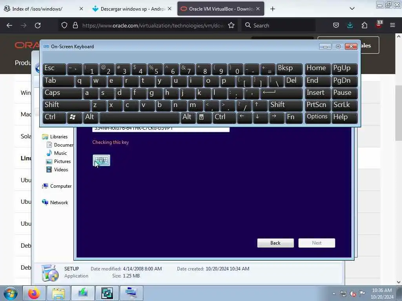
Task: Click the right arrow key on keyboard
Action: click(x=277, y=118)
